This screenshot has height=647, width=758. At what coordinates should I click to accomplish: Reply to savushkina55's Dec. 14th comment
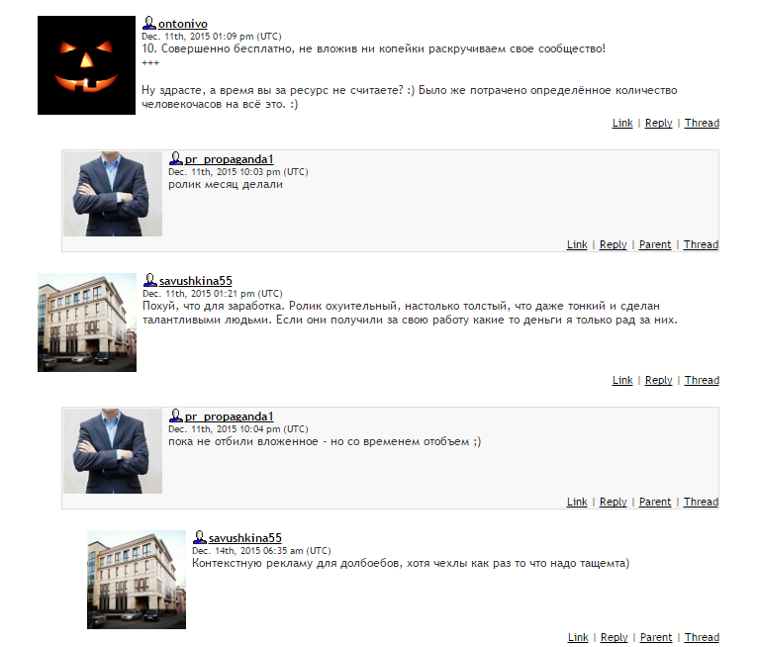614,637
